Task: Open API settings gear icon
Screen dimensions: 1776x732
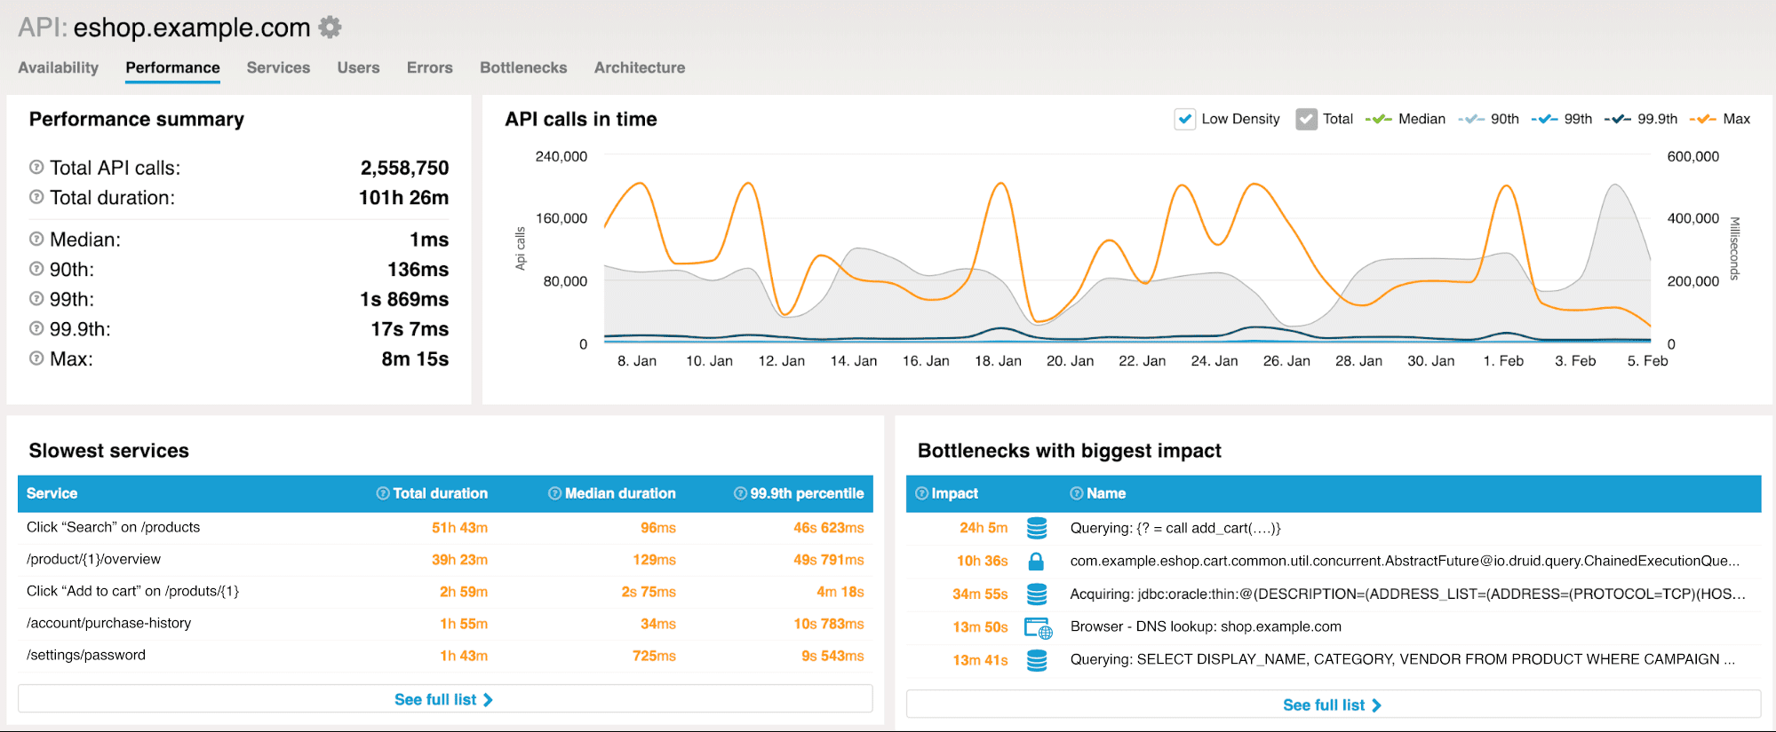Action: click(x=331, y=28)
